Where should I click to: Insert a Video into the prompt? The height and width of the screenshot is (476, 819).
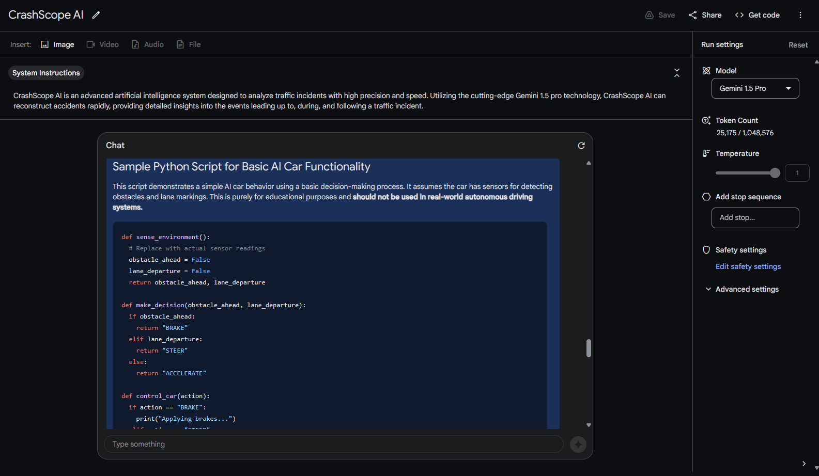click(103, 44)
